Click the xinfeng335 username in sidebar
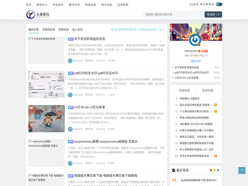 [190, 51]
